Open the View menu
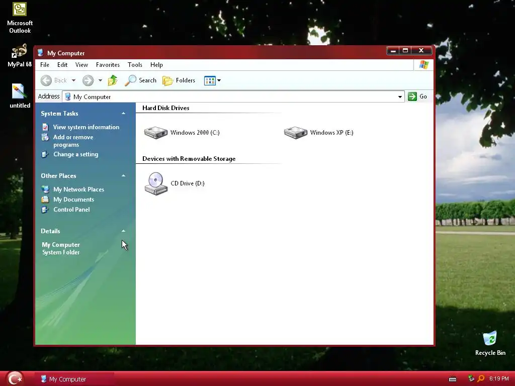Viewport: 515px width, 386px height. pyautogui.click(x=81, y=65)
